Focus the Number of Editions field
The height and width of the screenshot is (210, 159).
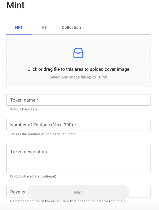pos(78,125)
